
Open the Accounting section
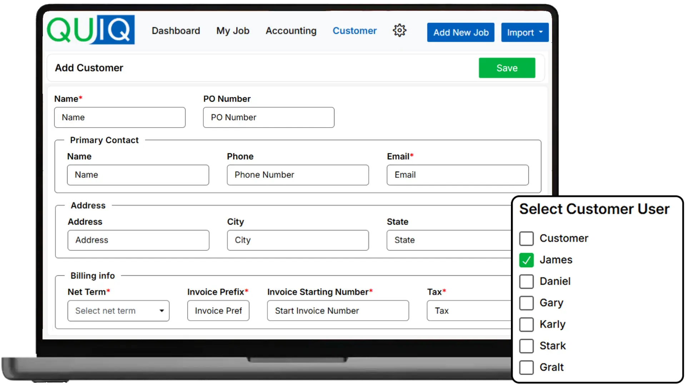(291, 31)
